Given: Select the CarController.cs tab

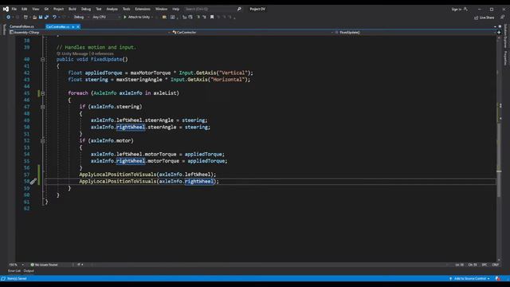Looking at the screenshot, I should (x=58, y=26).
